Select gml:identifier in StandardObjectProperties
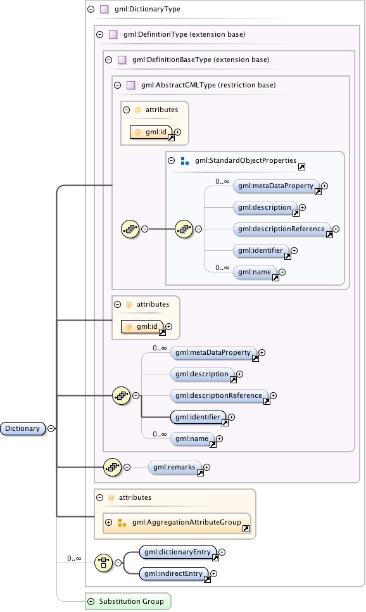Image resolution: width=366 pixels, height=612 pixels. pos(261,251)
